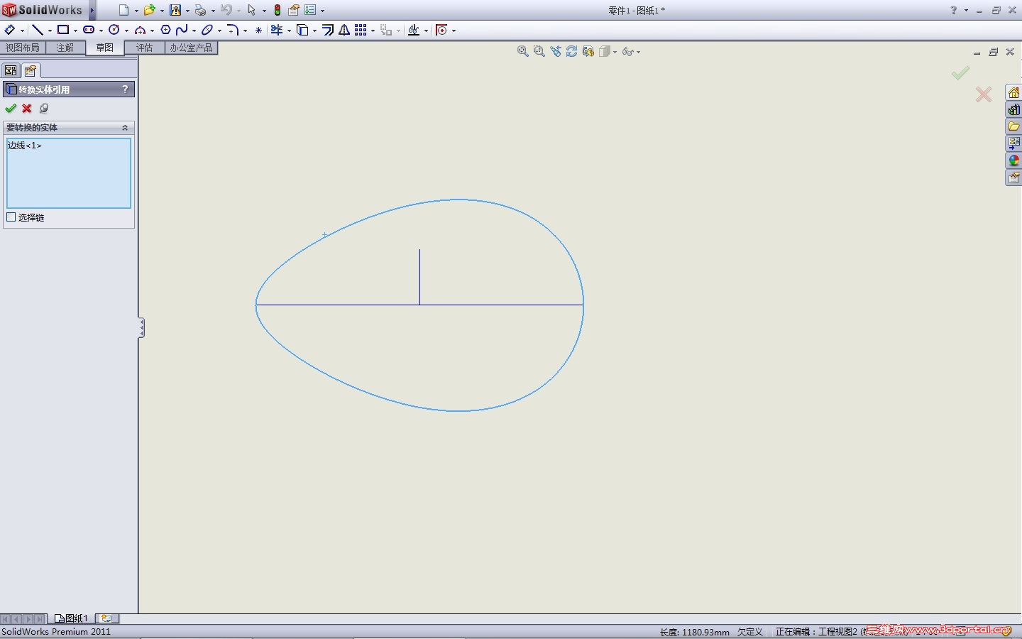Select the Slot sketch tool
The width and height of the screenshot is (1022, 639).
(x=89, y=30)
